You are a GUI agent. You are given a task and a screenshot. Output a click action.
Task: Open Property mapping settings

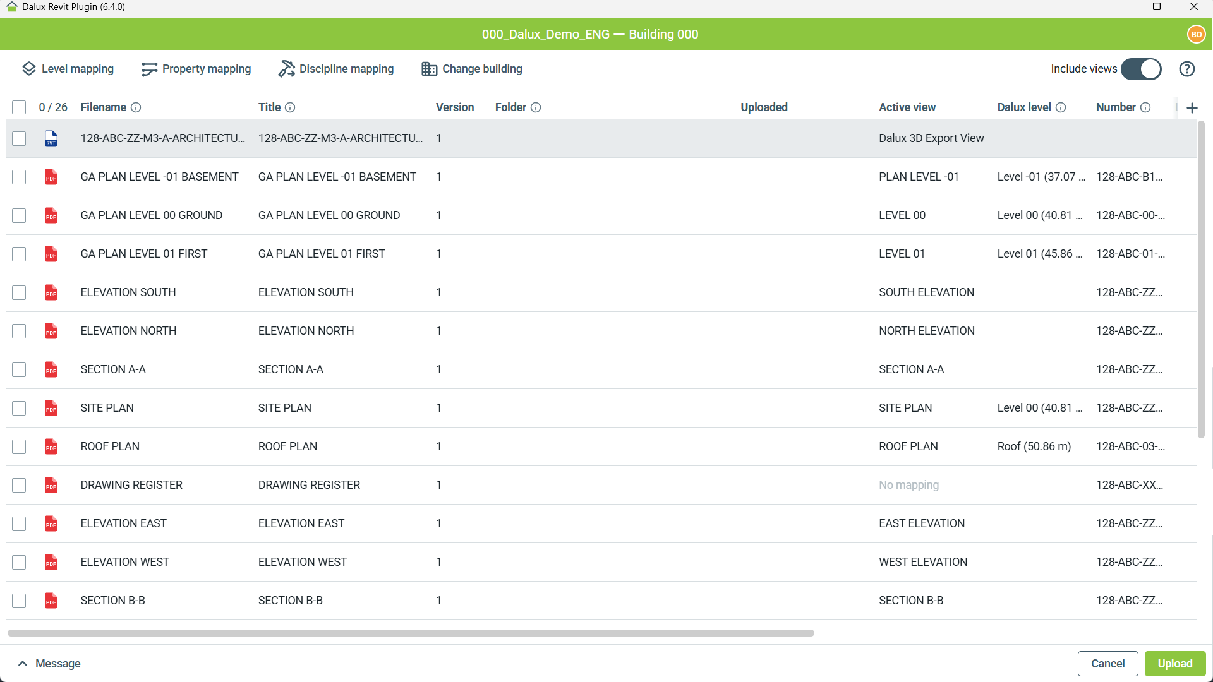(x=196, y=69)
